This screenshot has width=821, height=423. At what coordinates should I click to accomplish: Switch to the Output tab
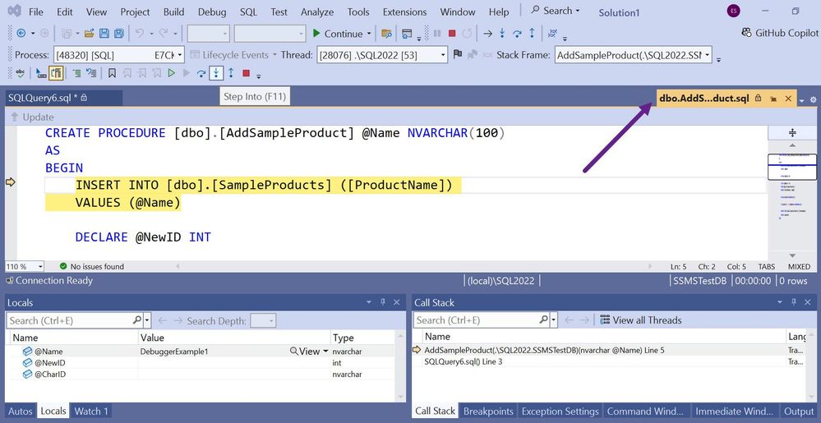coord(798,411)
